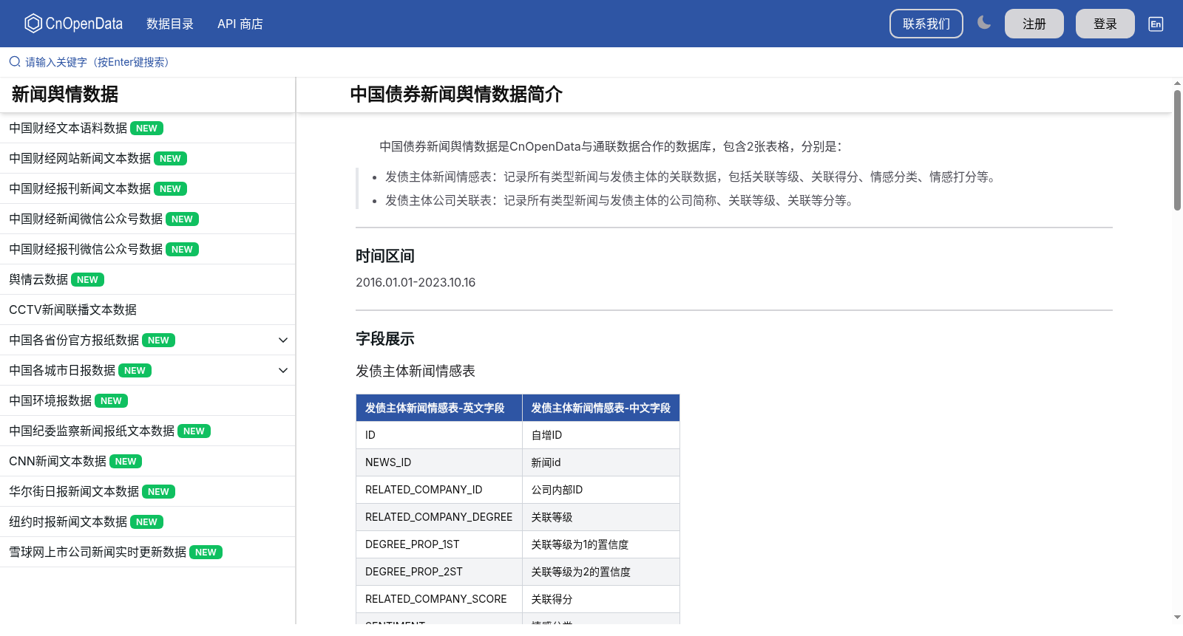This screenshot has height=636, width=1183.
Task: Open 舆情云数据 entry
Action: [38, 279]
